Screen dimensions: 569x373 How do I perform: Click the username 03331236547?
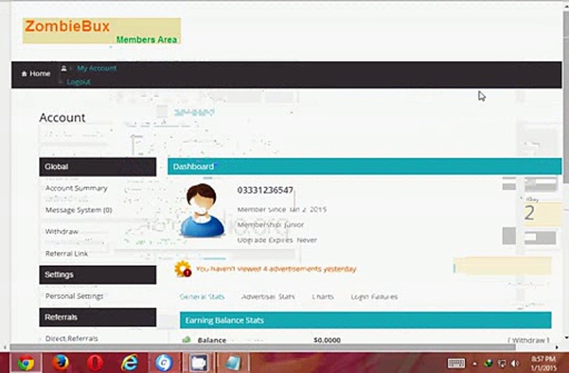(x=265, y=190)
